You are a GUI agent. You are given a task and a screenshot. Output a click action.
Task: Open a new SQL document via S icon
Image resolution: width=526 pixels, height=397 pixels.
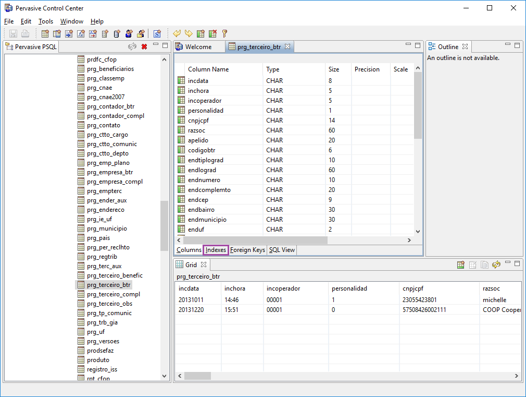tap(157, 33)
